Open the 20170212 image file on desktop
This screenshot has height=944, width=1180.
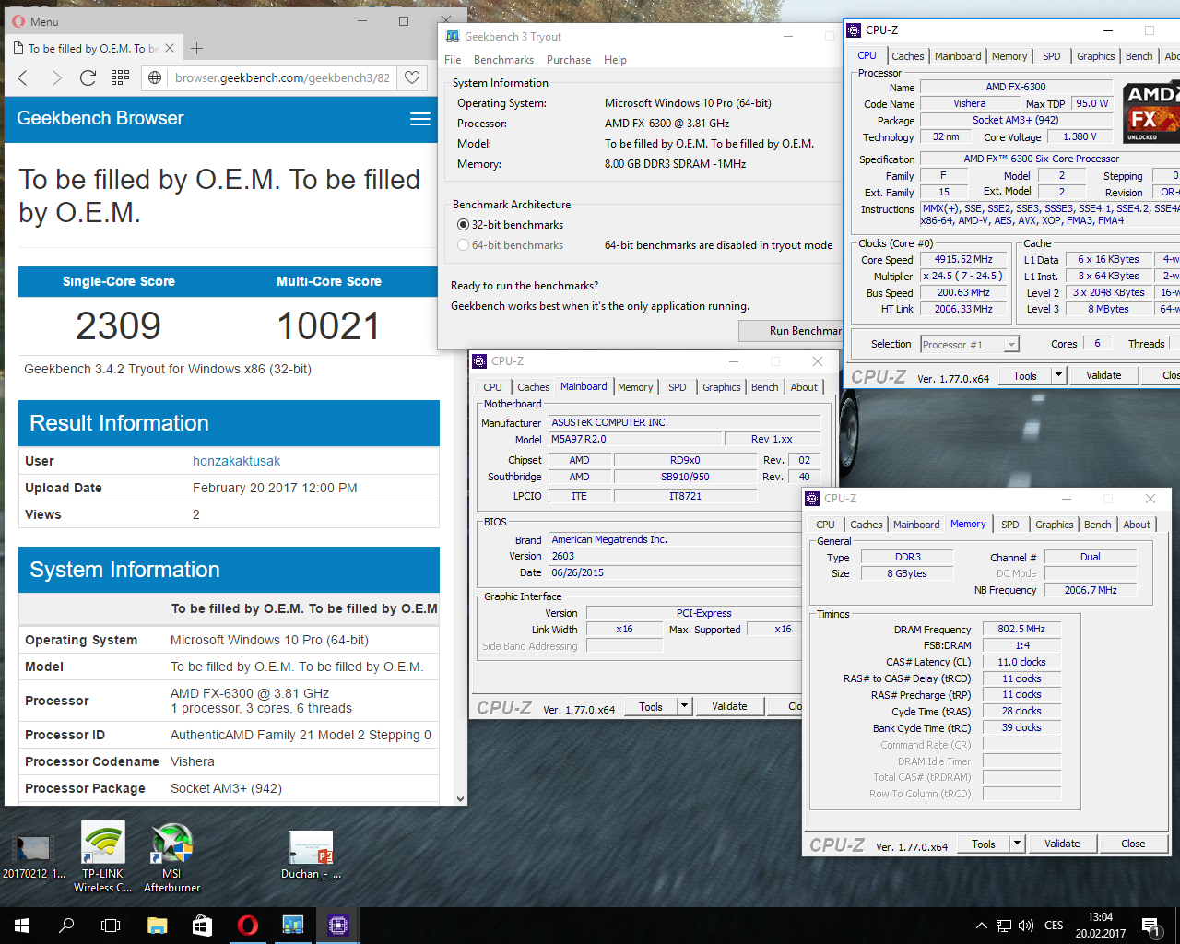point(33,856)
